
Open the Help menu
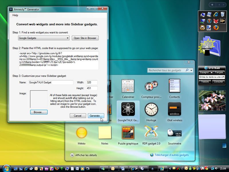pos(15,15)
